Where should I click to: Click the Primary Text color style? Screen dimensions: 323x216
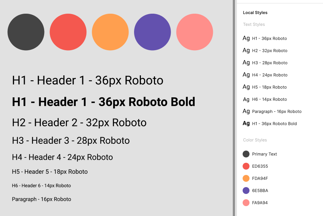260,154
